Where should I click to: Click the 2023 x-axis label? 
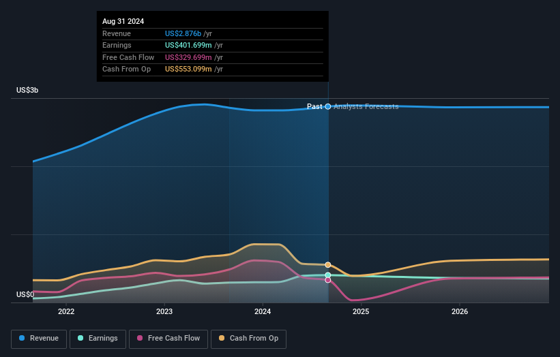(x=164, y=312)
